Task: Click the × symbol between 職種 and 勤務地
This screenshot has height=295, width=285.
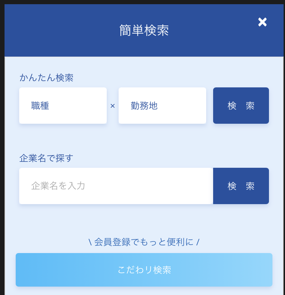Action: tap(113, 106)
